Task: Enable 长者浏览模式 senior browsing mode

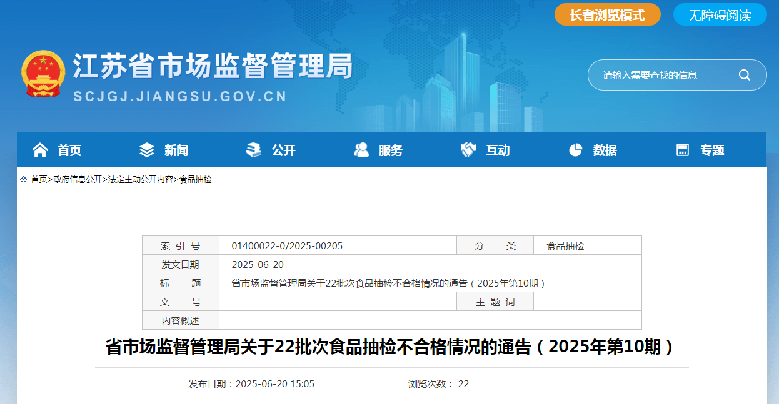Action: [x=608, y=15]
